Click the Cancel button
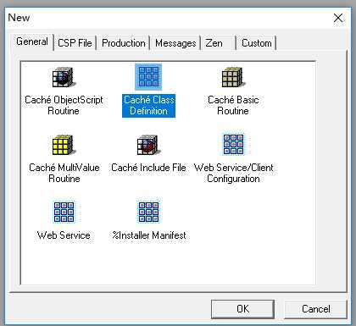Screen dimensions: 356x326 [315, 309]
